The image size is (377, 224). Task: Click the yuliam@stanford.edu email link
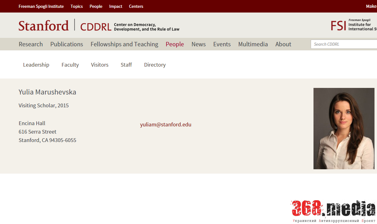click(166, 125)
